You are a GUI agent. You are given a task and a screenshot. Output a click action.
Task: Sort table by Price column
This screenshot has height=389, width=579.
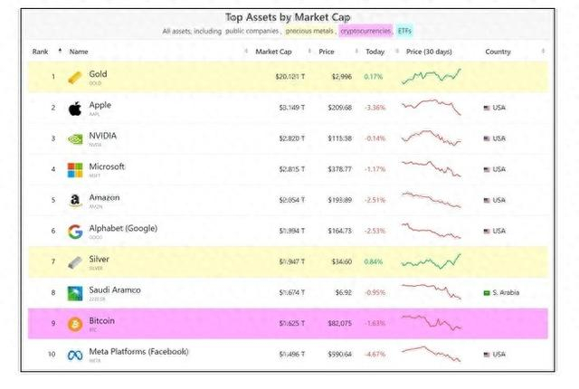click(x=326, y=52)
